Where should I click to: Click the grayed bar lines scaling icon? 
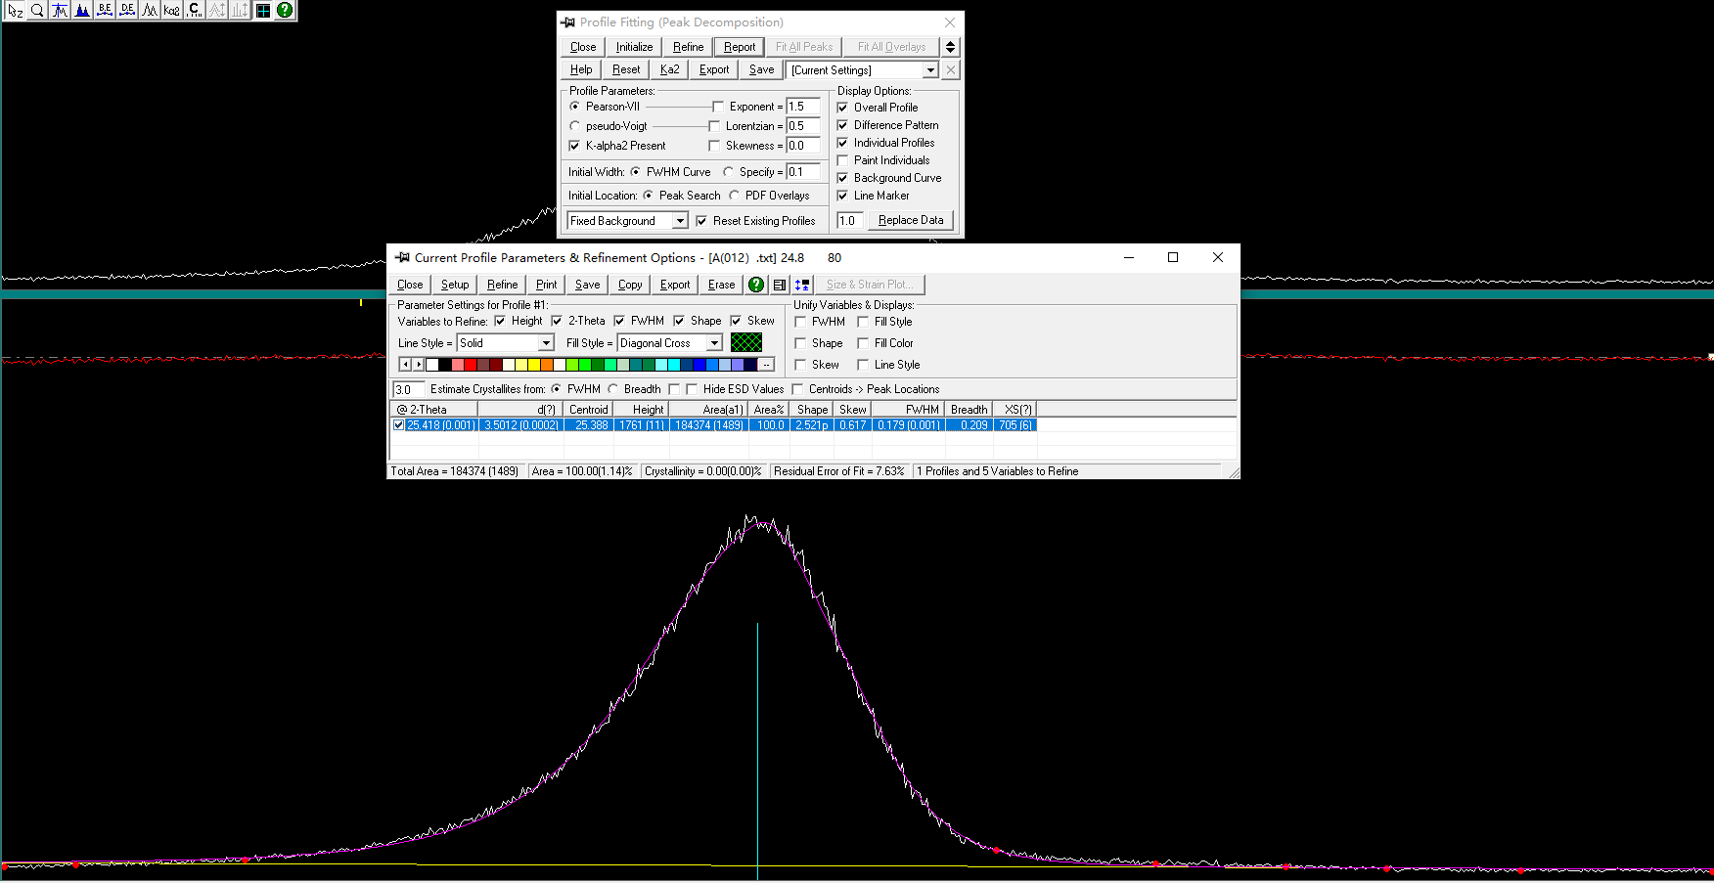point(240,10)
